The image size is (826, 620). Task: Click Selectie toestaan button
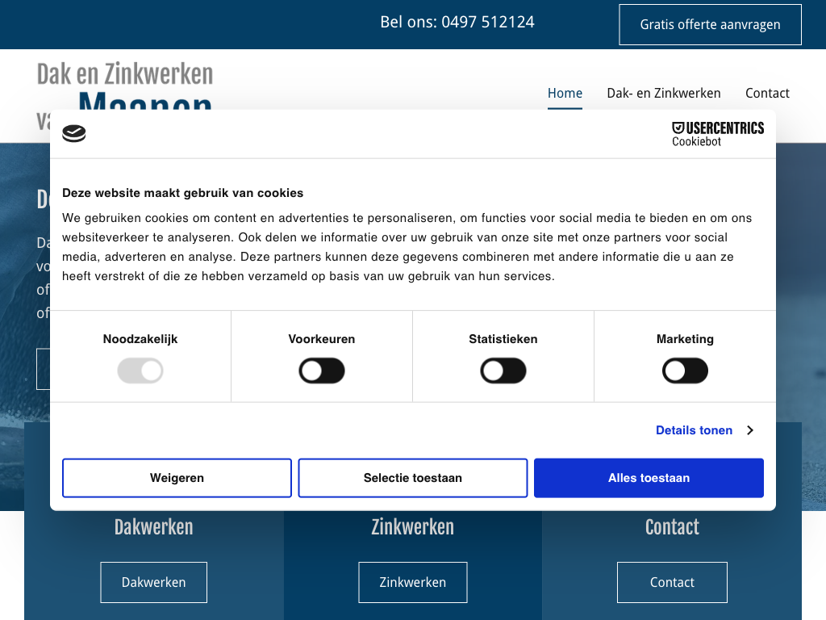413,478
